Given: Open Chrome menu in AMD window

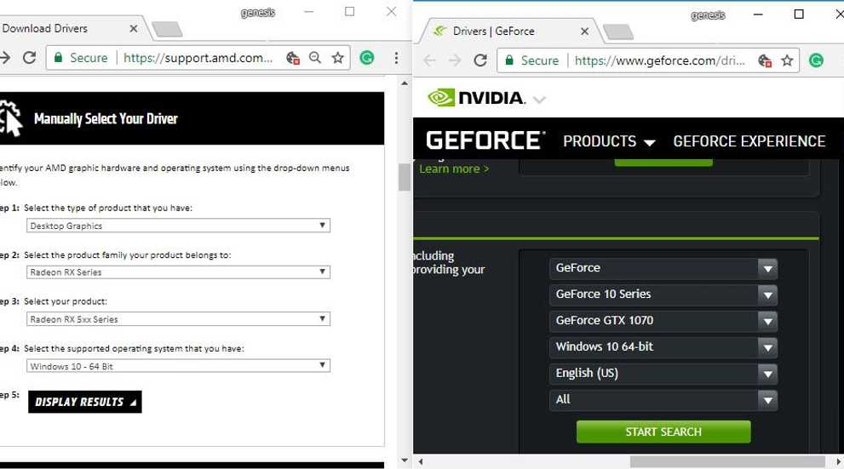Looking at the screenshot, I should [396, 58].
